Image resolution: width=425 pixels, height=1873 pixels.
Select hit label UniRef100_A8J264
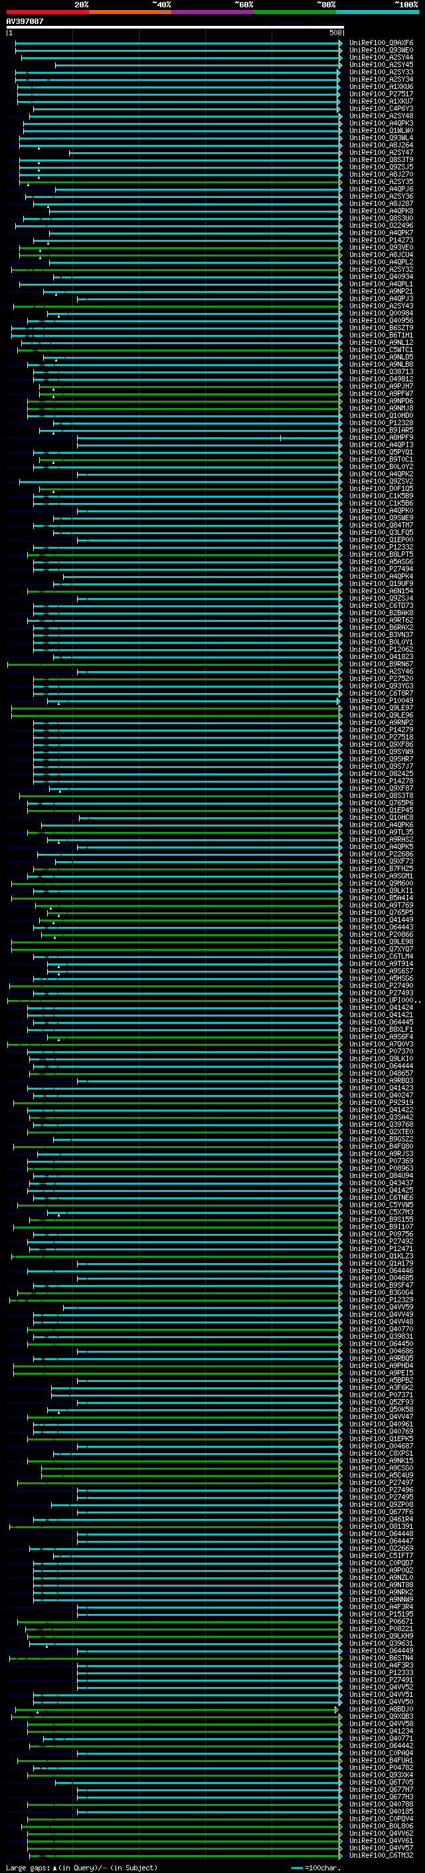381,145
